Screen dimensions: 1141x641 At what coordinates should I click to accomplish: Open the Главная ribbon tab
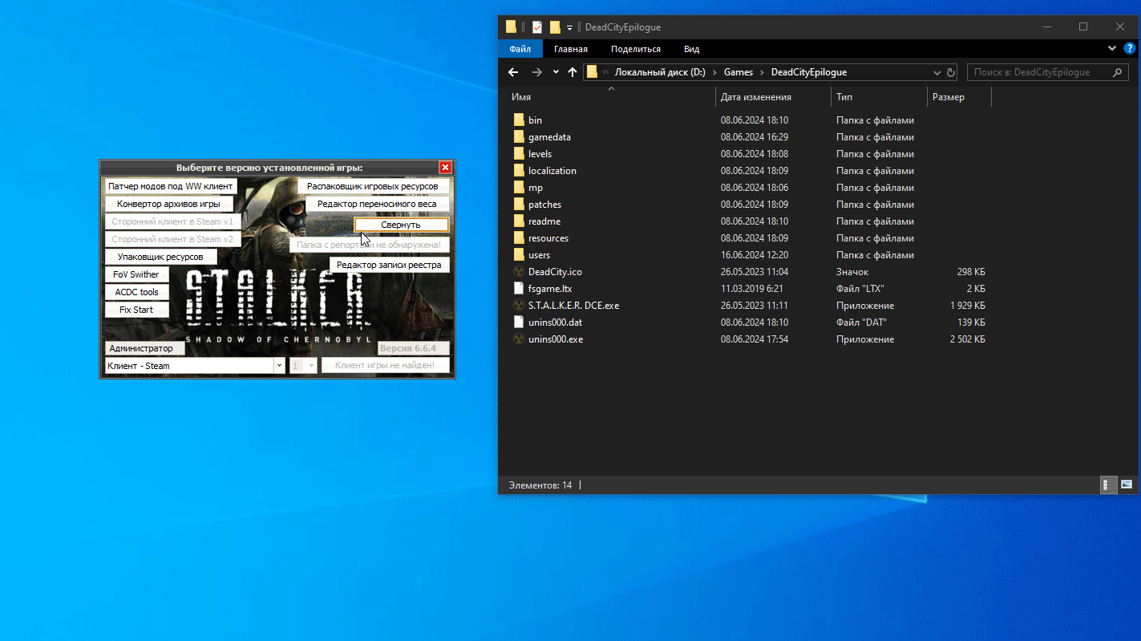click(x=571, y=49)
